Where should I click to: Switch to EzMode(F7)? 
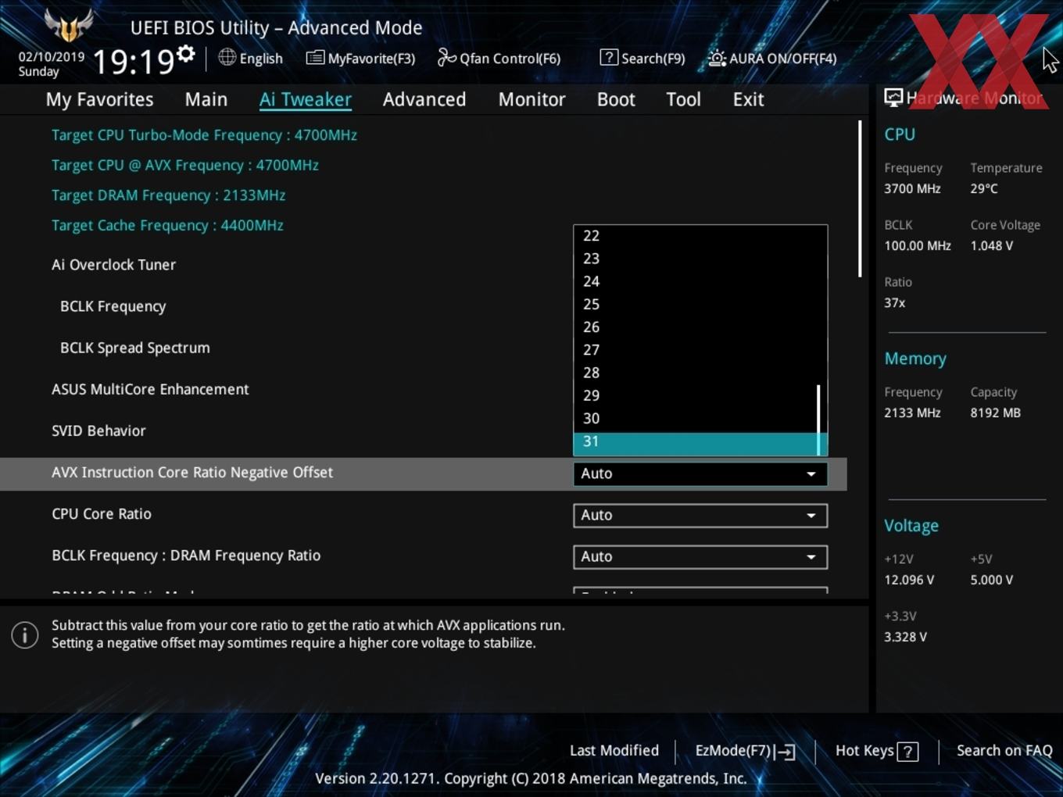pos(745,751)
